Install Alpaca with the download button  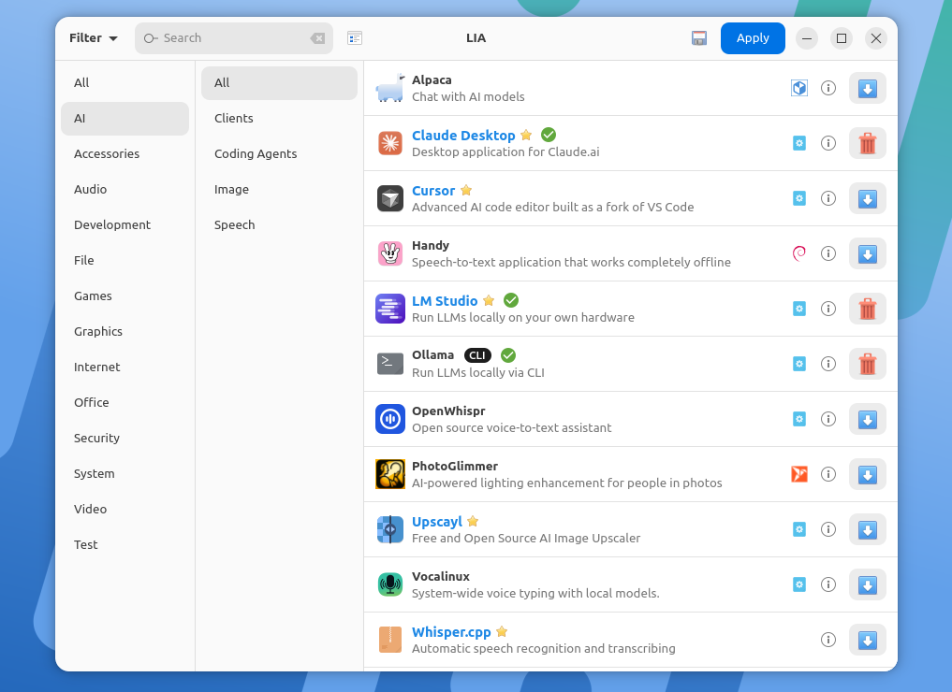868,88
